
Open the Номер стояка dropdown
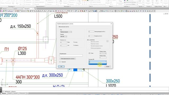103,53
